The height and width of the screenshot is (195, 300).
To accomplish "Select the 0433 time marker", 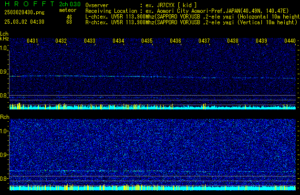I will click(90, 41).
